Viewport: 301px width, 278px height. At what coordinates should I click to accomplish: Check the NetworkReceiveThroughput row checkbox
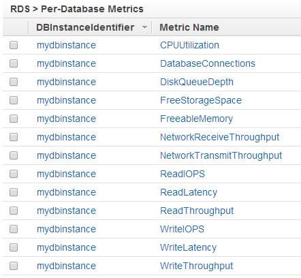tap(14, 137)
